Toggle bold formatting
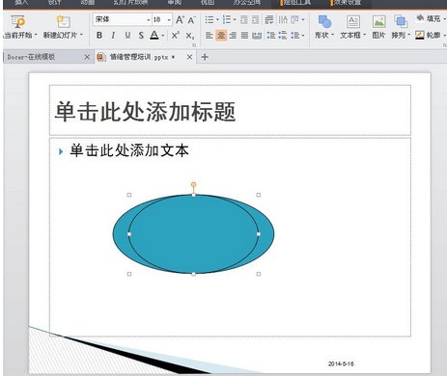 (99, 35)
